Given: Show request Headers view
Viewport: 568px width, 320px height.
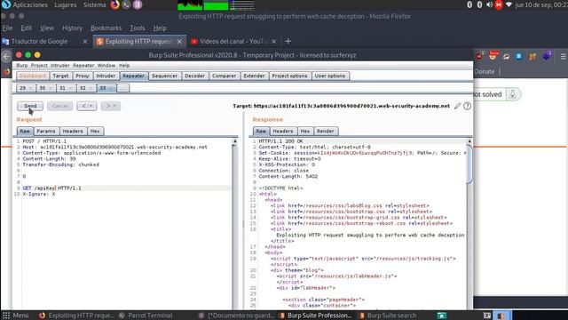Looking at the screenshot, I should pyautogui.click(x=73, y=131).
